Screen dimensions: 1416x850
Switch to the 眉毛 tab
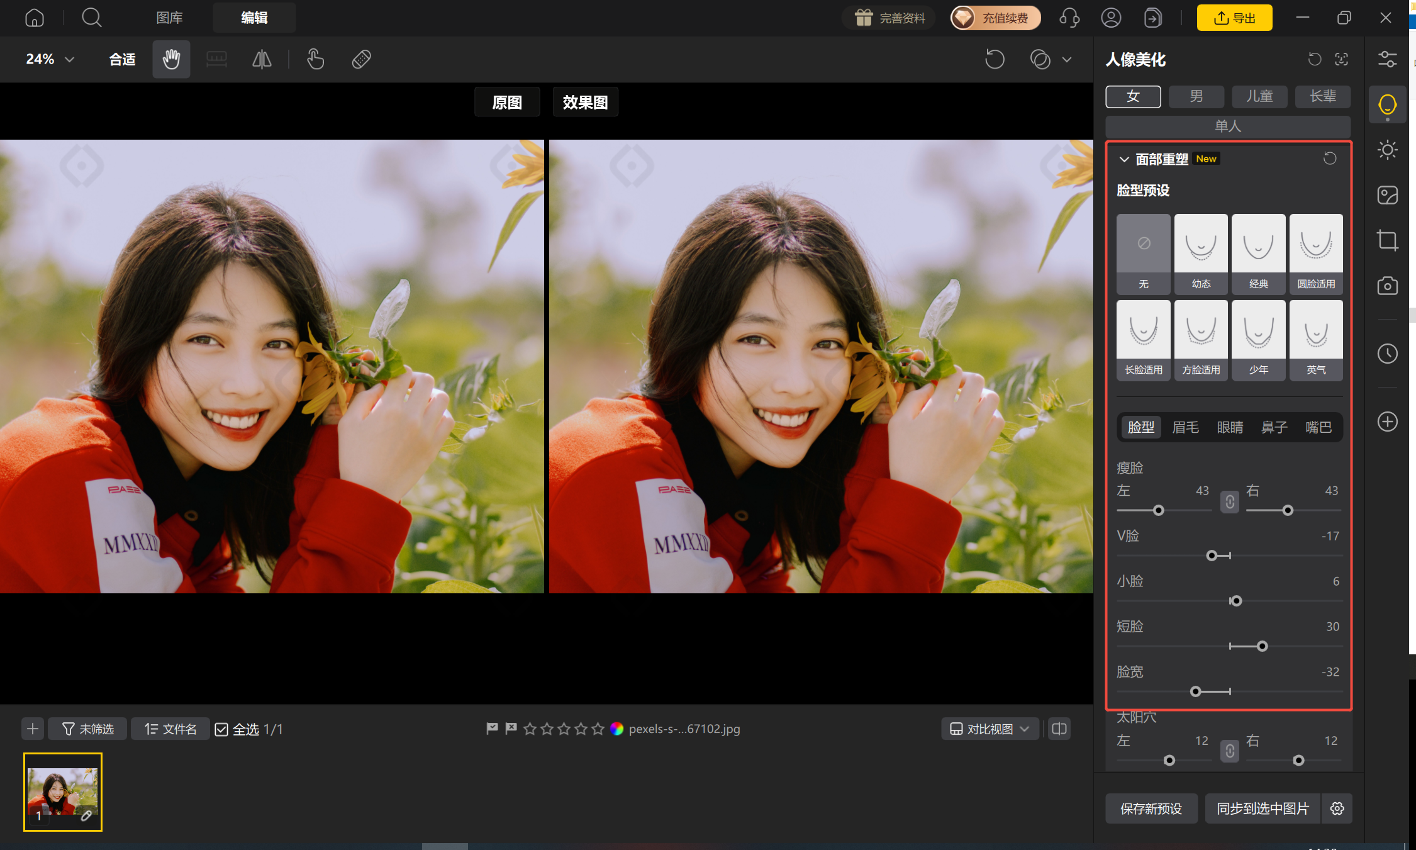click(1185, 427)
